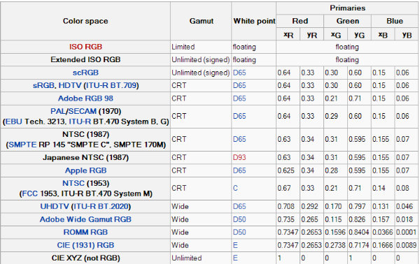420x264 pixels.
Task: Follow the SMPTE link
Action: click(x=22, y=145)
